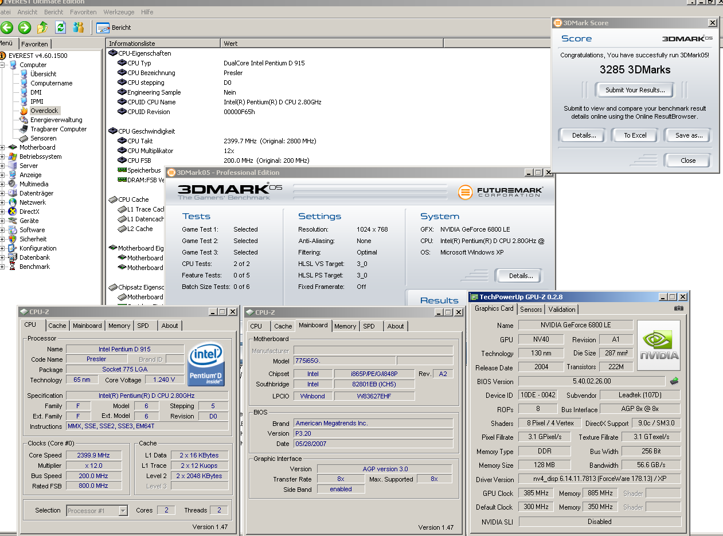Expand the Datenträger tree node
Image resolution: width=723 pixels, height=536 pixels.
click(3, 193)
